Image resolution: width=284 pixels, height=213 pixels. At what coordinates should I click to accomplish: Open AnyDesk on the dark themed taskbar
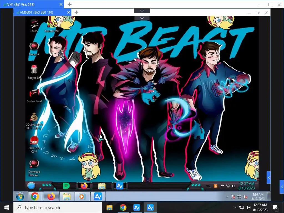point(120,186)
